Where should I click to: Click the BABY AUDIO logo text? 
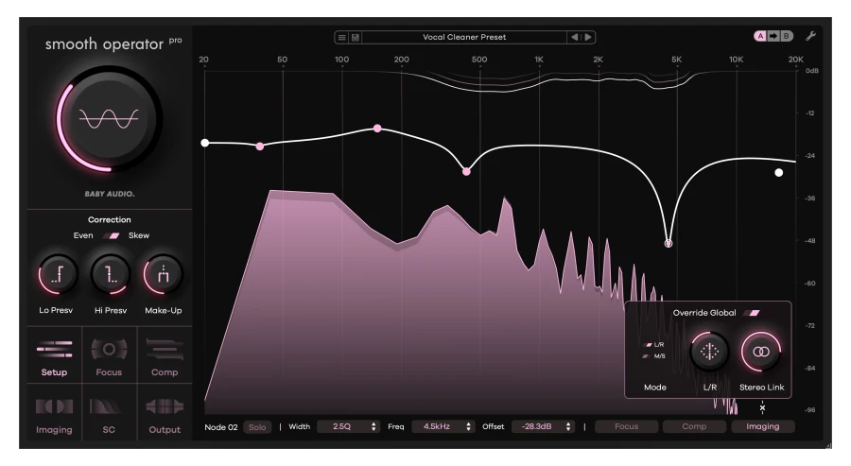coord(109,194)
